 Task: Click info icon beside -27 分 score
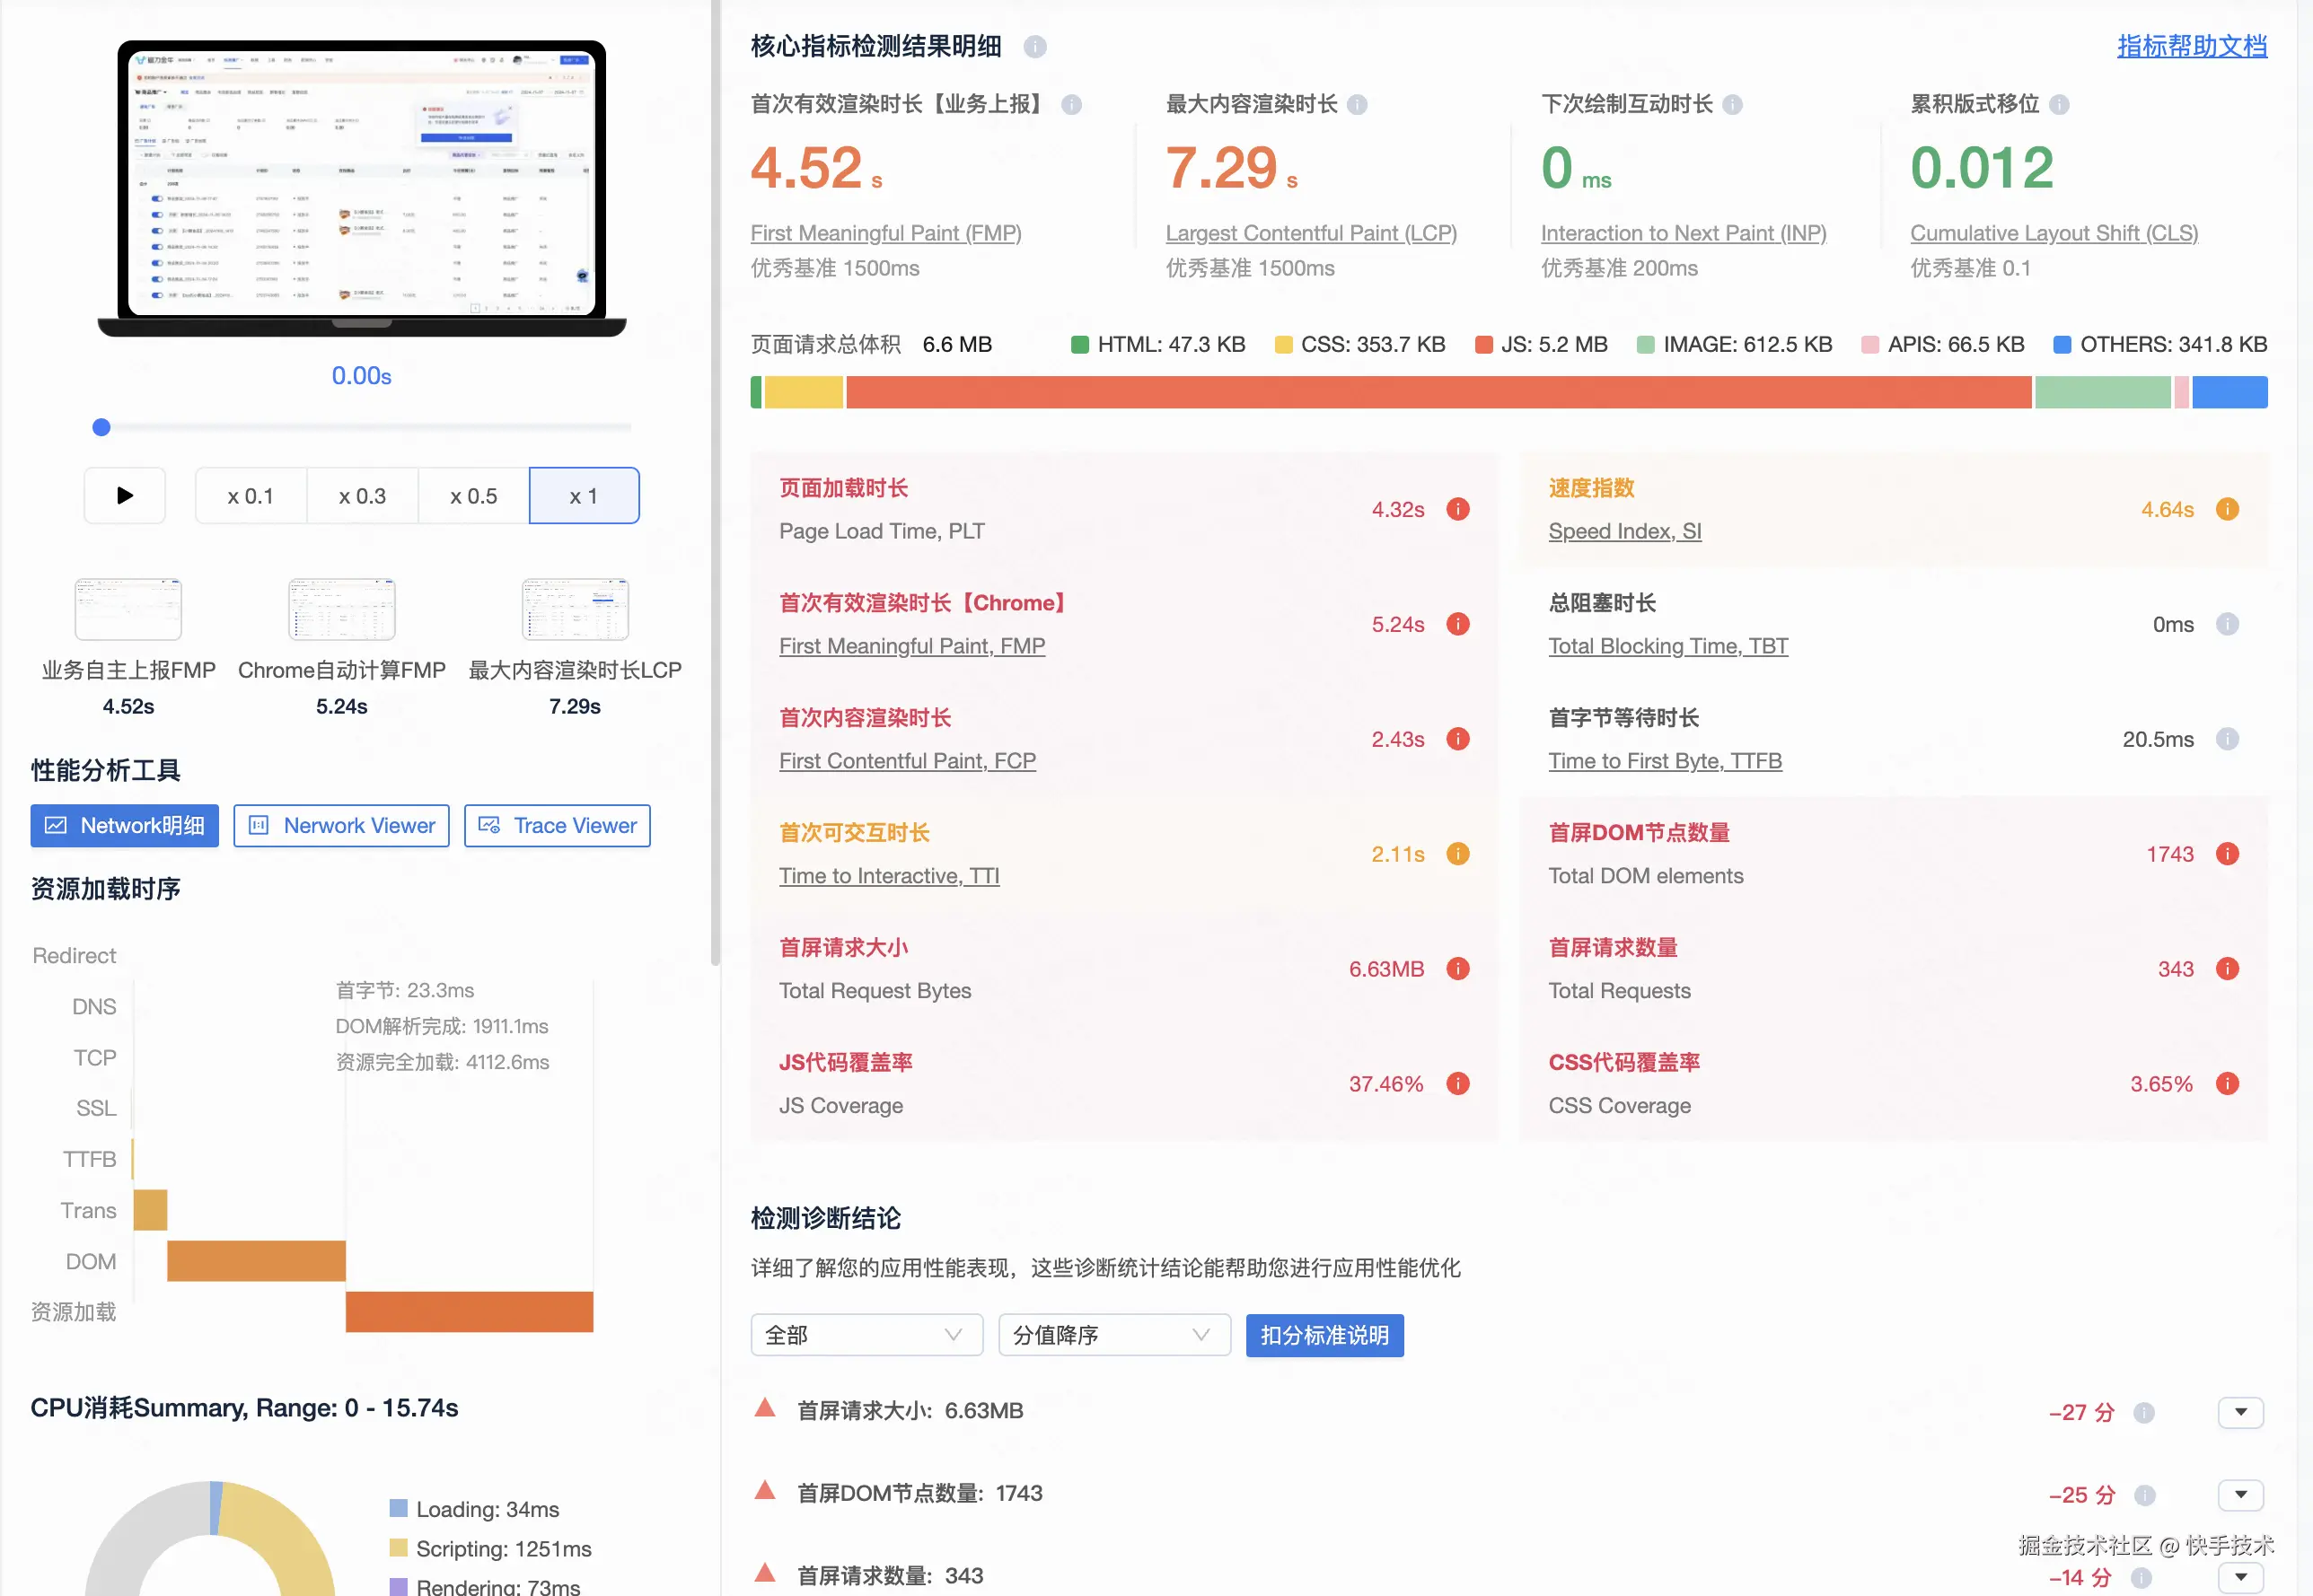(2143, 1412)
